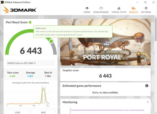Image resolution: width=157 pixels, height=114 pixels.
Task: Open Estimated game performance info icon
Action: coord(147,86)
